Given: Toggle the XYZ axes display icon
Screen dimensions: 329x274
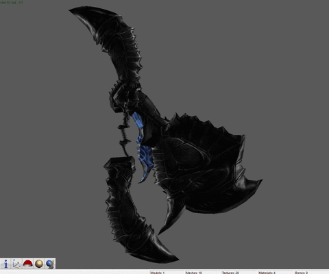Looking at the screenshot, I should [x=16, y=264].
